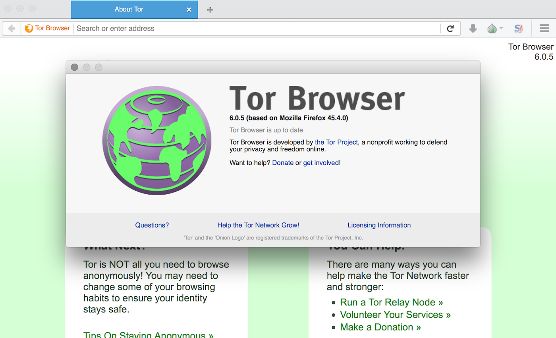Open the Tor Project link
556x338 pixels.
pyautogui.click(x=336, y=142)
